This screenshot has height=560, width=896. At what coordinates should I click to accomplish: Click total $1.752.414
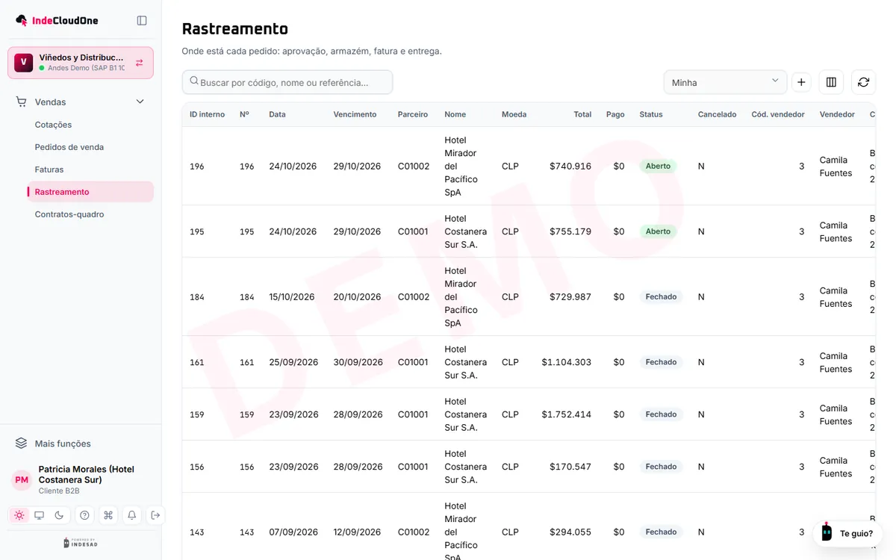point(567,414)
